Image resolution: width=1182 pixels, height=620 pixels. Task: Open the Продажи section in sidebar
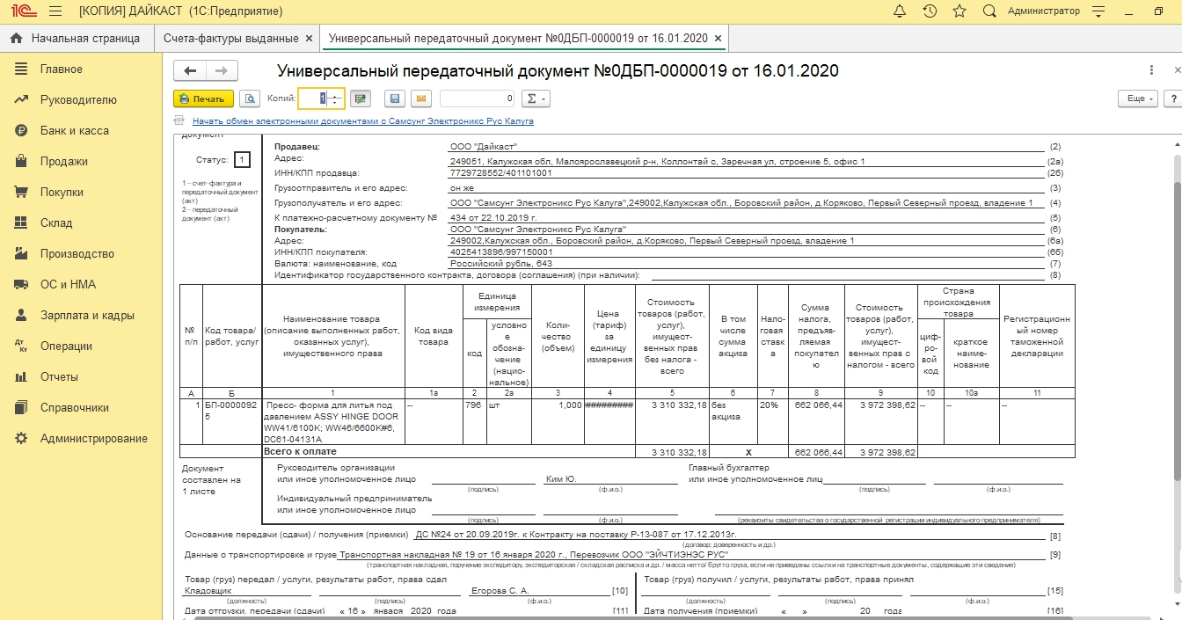[63, 161]
